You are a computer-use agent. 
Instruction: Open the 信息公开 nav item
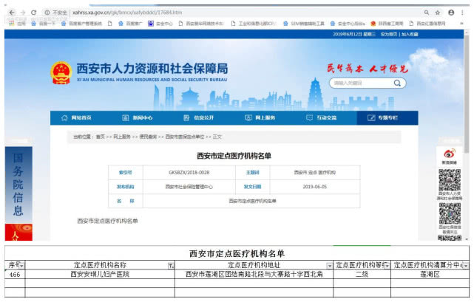pyautogui.click(x=199, y=118)
